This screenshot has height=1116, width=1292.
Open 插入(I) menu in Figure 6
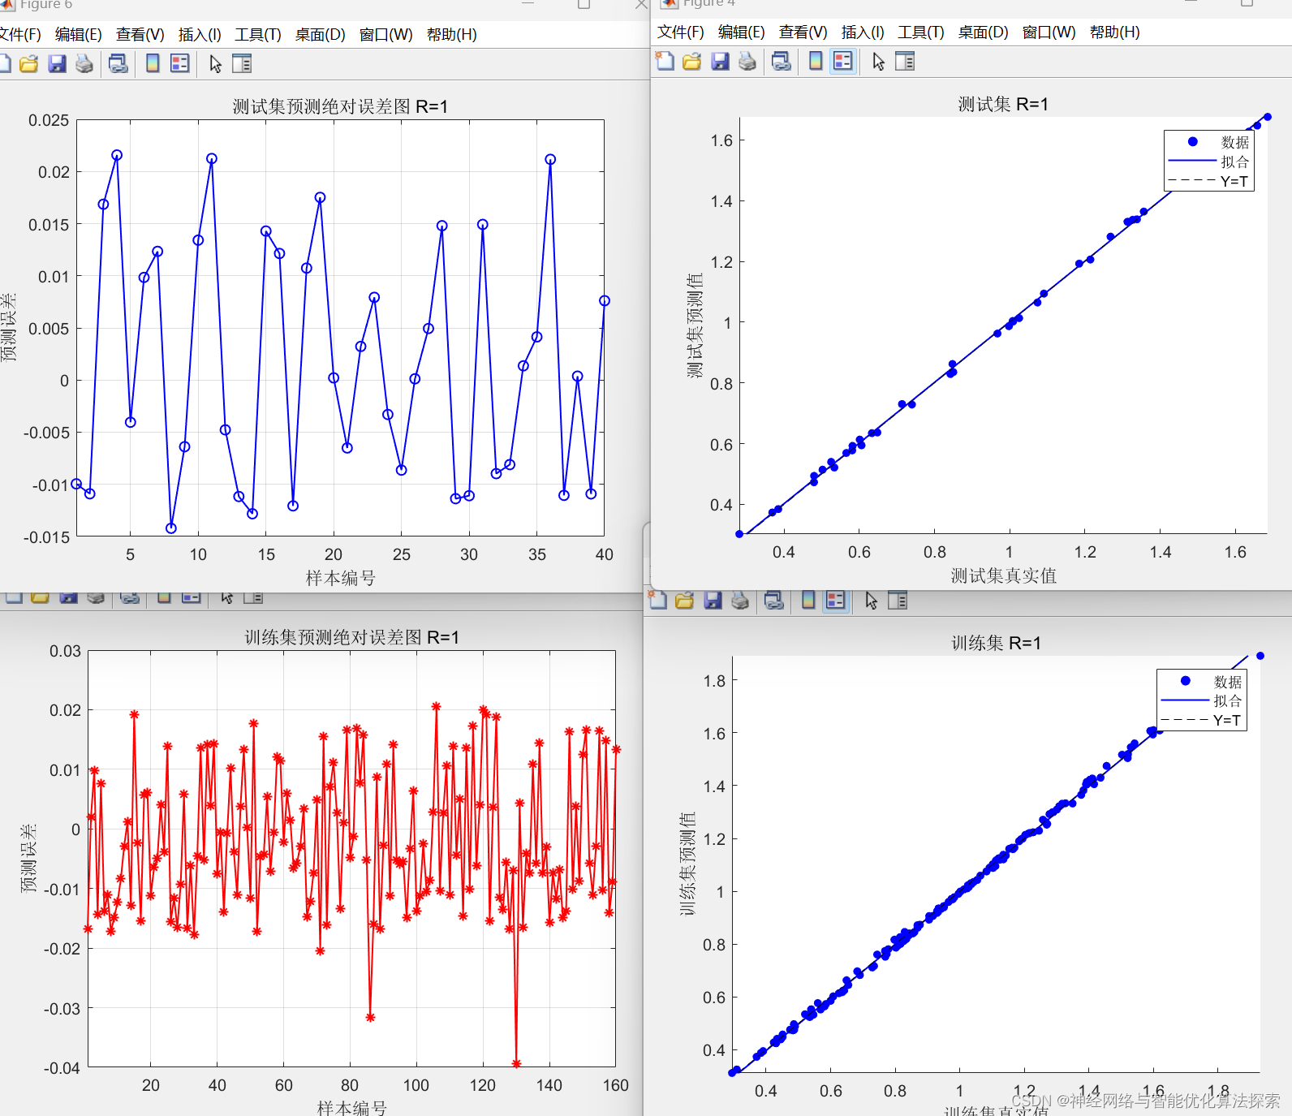click(200, 35)
